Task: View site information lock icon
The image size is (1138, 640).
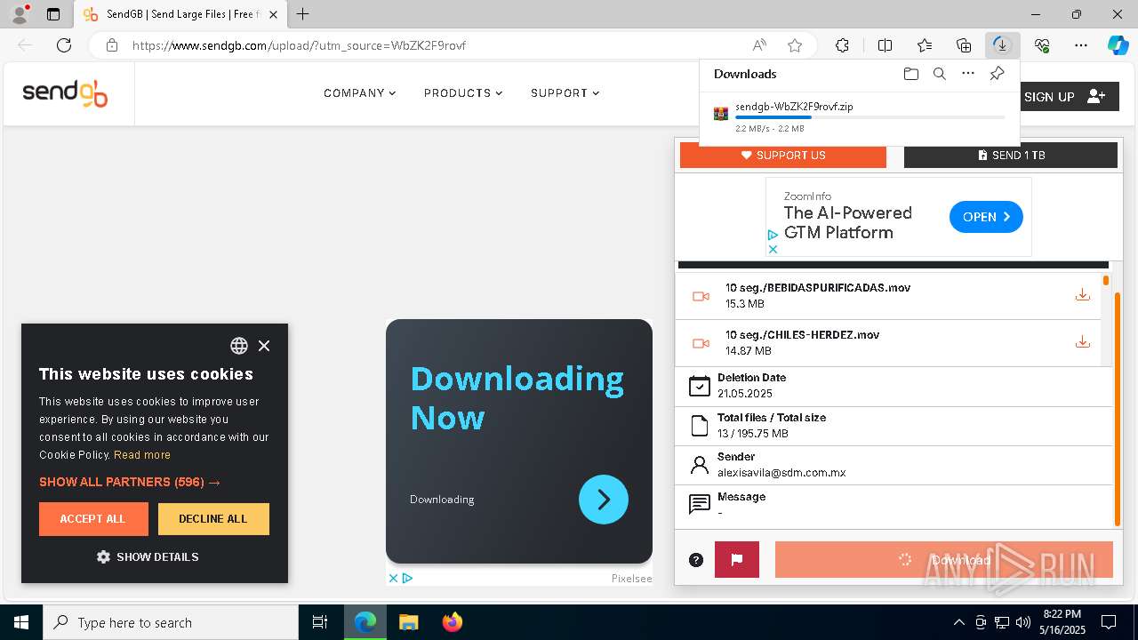Action: (112, 45)
